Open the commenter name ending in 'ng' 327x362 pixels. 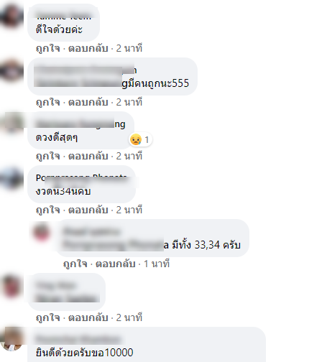pyautogui.click(x=80, y=124)
